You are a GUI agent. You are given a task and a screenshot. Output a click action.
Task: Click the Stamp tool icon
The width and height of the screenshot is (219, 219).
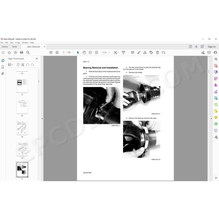click(151, 53)
